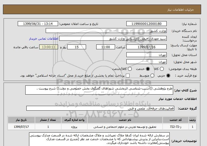This screenshot has width=207, height=146.
Task: Click the unit cell پروژه
Action: click(x=74, y=127)
